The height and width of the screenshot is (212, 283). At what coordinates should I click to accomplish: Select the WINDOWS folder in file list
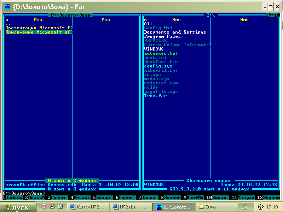tap(154, 49)
